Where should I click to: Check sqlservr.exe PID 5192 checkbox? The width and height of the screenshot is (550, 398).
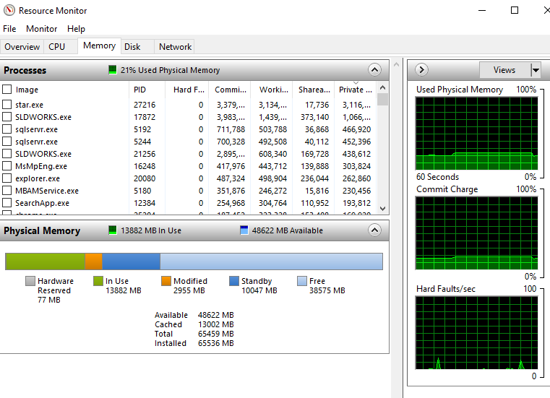pyautogui.click(x=7, y=129)
